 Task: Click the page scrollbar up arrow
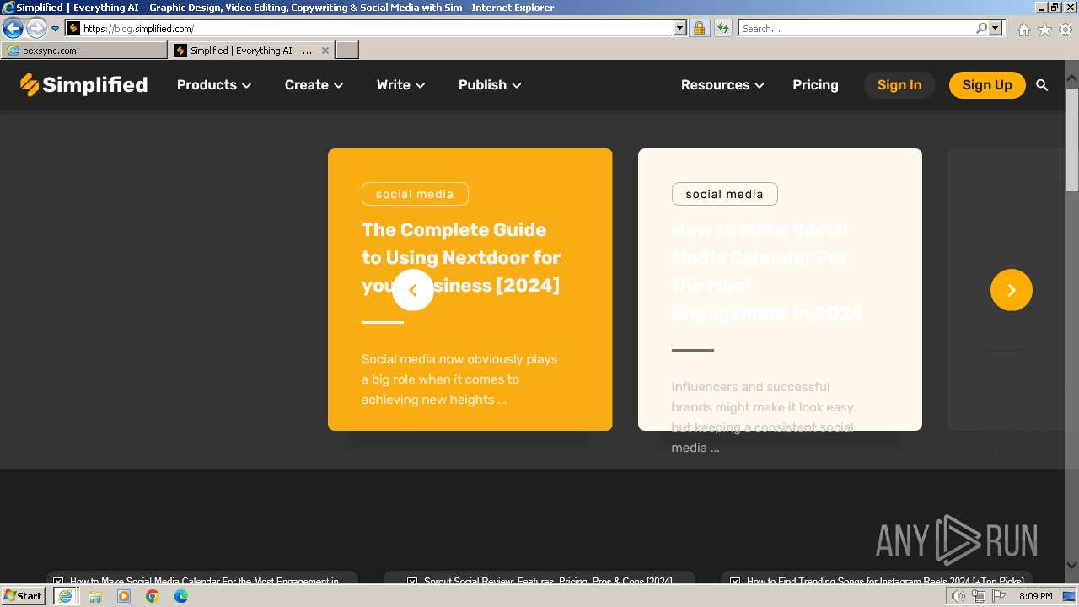click(x=1071, y=79)
